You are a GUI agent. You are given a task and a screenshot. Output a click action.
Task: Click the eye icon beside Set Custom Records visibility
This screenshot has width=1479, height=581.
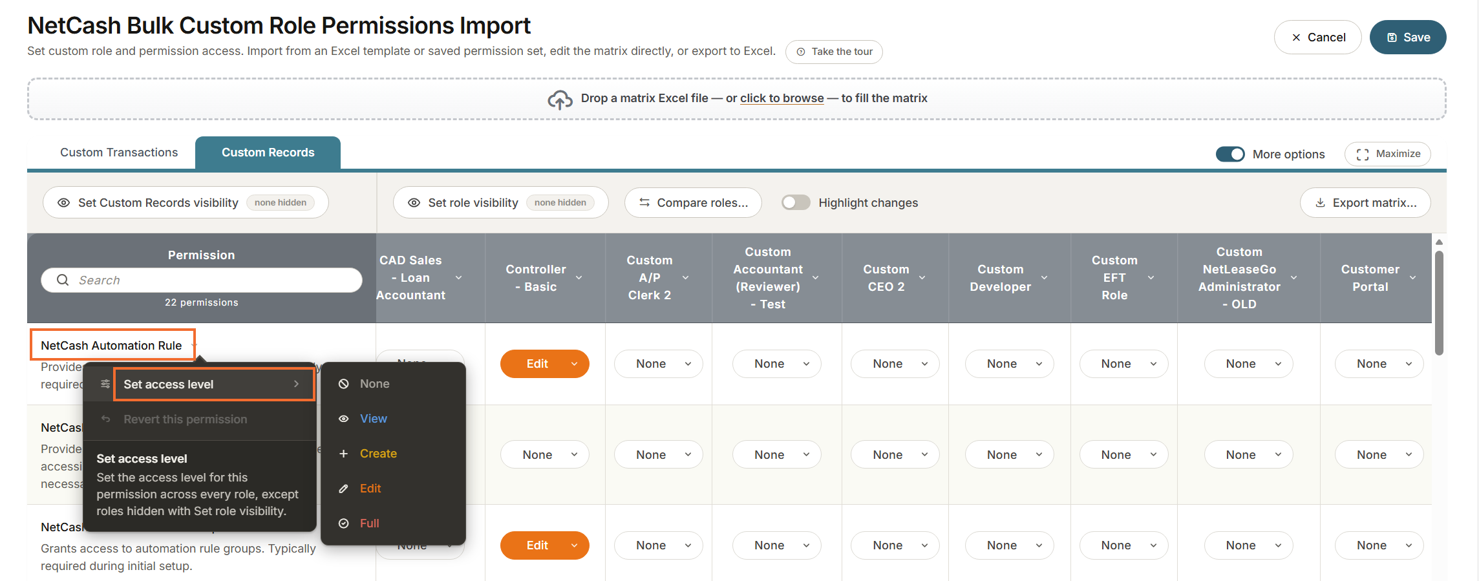(x=63, y=203)
